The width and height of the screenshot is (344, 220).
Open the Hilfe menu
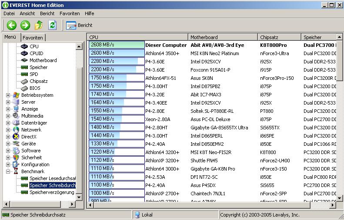[x=90, y=13]
